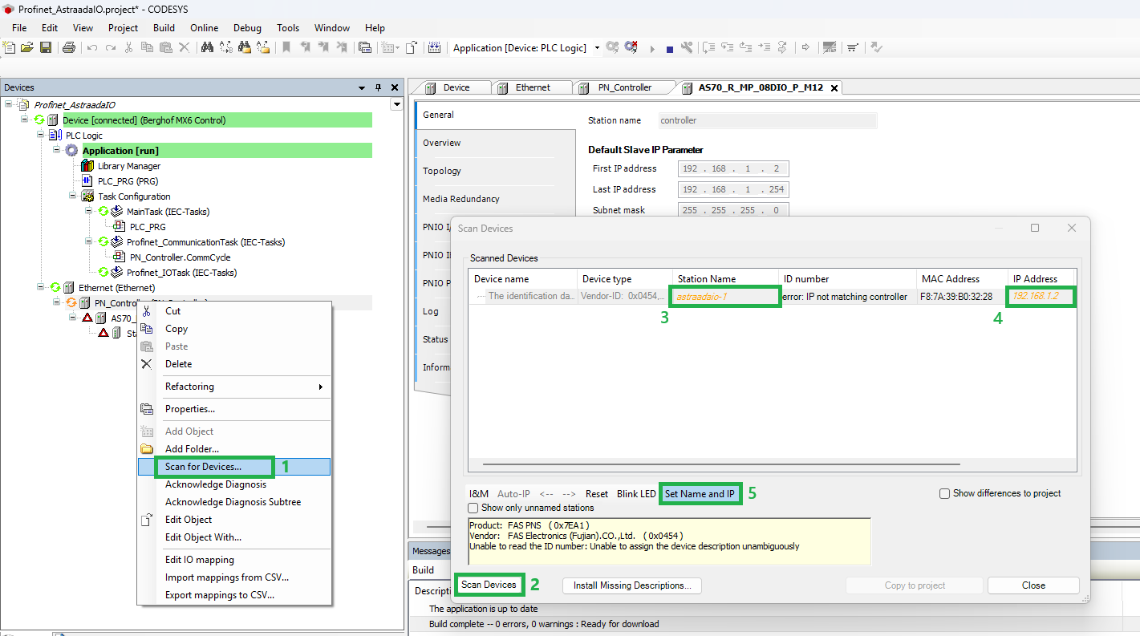The width and height of the screenshot is (1140, 636).
Task: Click the Logout gear icon with red X
Action: 631,47
